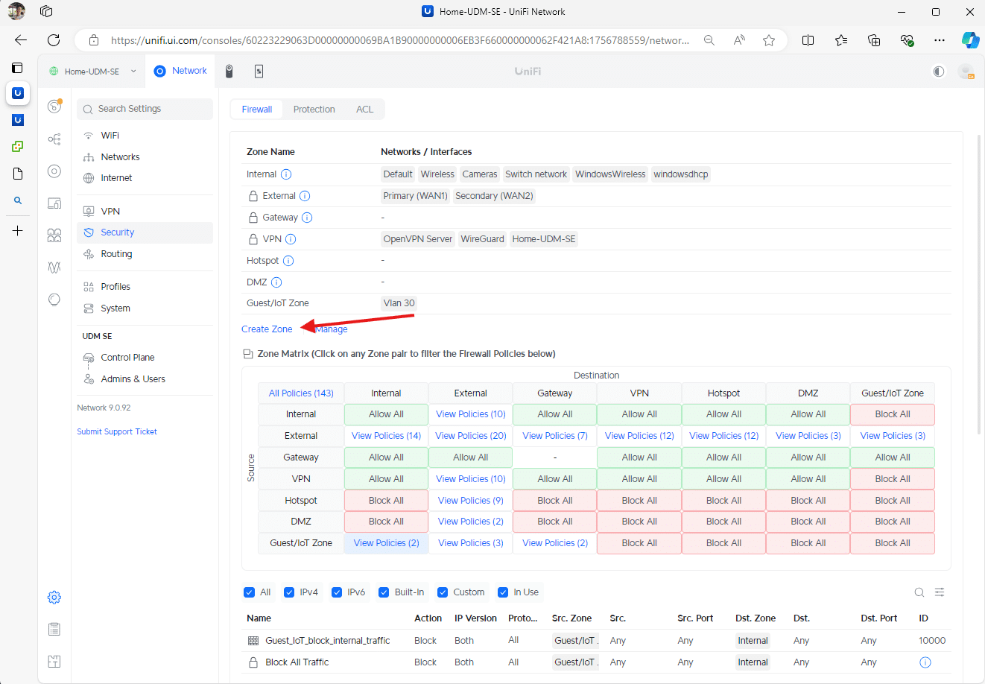Open a new tab with the plus icon
Screen dimensions: 985x684
click(x=18, y=231)
